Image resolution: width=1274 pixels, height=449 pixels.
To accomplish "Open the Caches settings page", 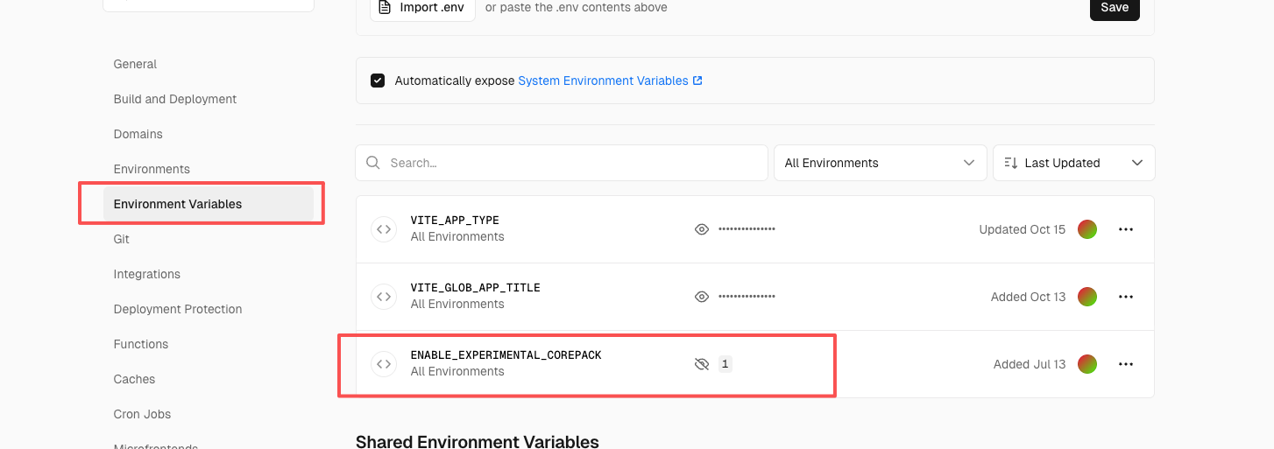I will pyautogui.click(x=134, y=379).
